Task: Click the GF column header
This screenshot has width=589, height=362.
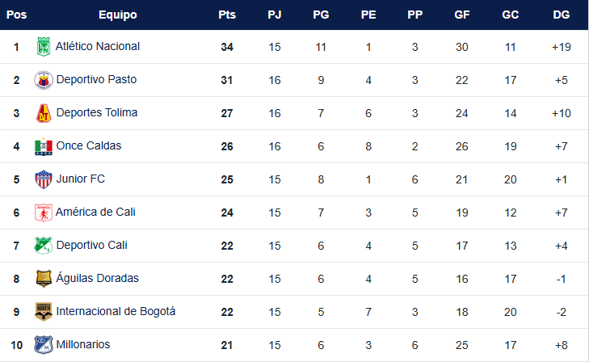Action: 462,15
